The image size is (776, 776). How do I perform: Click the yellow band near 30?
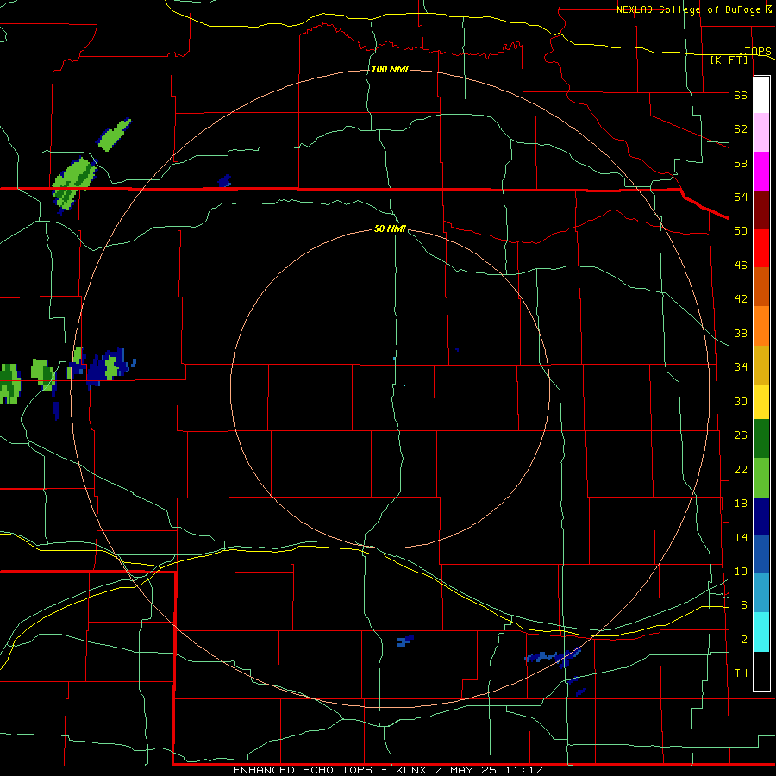pyautogui.click(x=761, y=402)
